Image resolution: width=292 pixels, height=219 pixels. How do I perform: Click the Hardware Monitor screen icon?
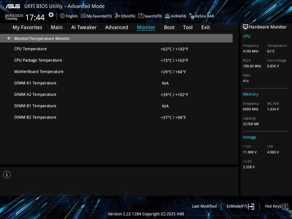pyautogui.click(x=246, y=27)
